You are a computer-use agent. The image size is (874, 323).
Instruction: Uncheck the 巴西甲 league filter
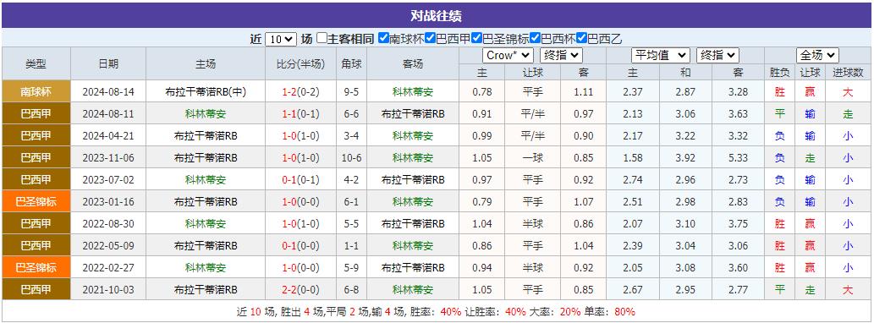click(x=430, y=38)
